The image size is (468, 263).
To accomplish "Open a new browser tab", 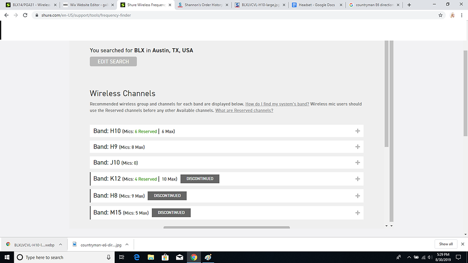I will pyautogui.click(x=409, y=5).
